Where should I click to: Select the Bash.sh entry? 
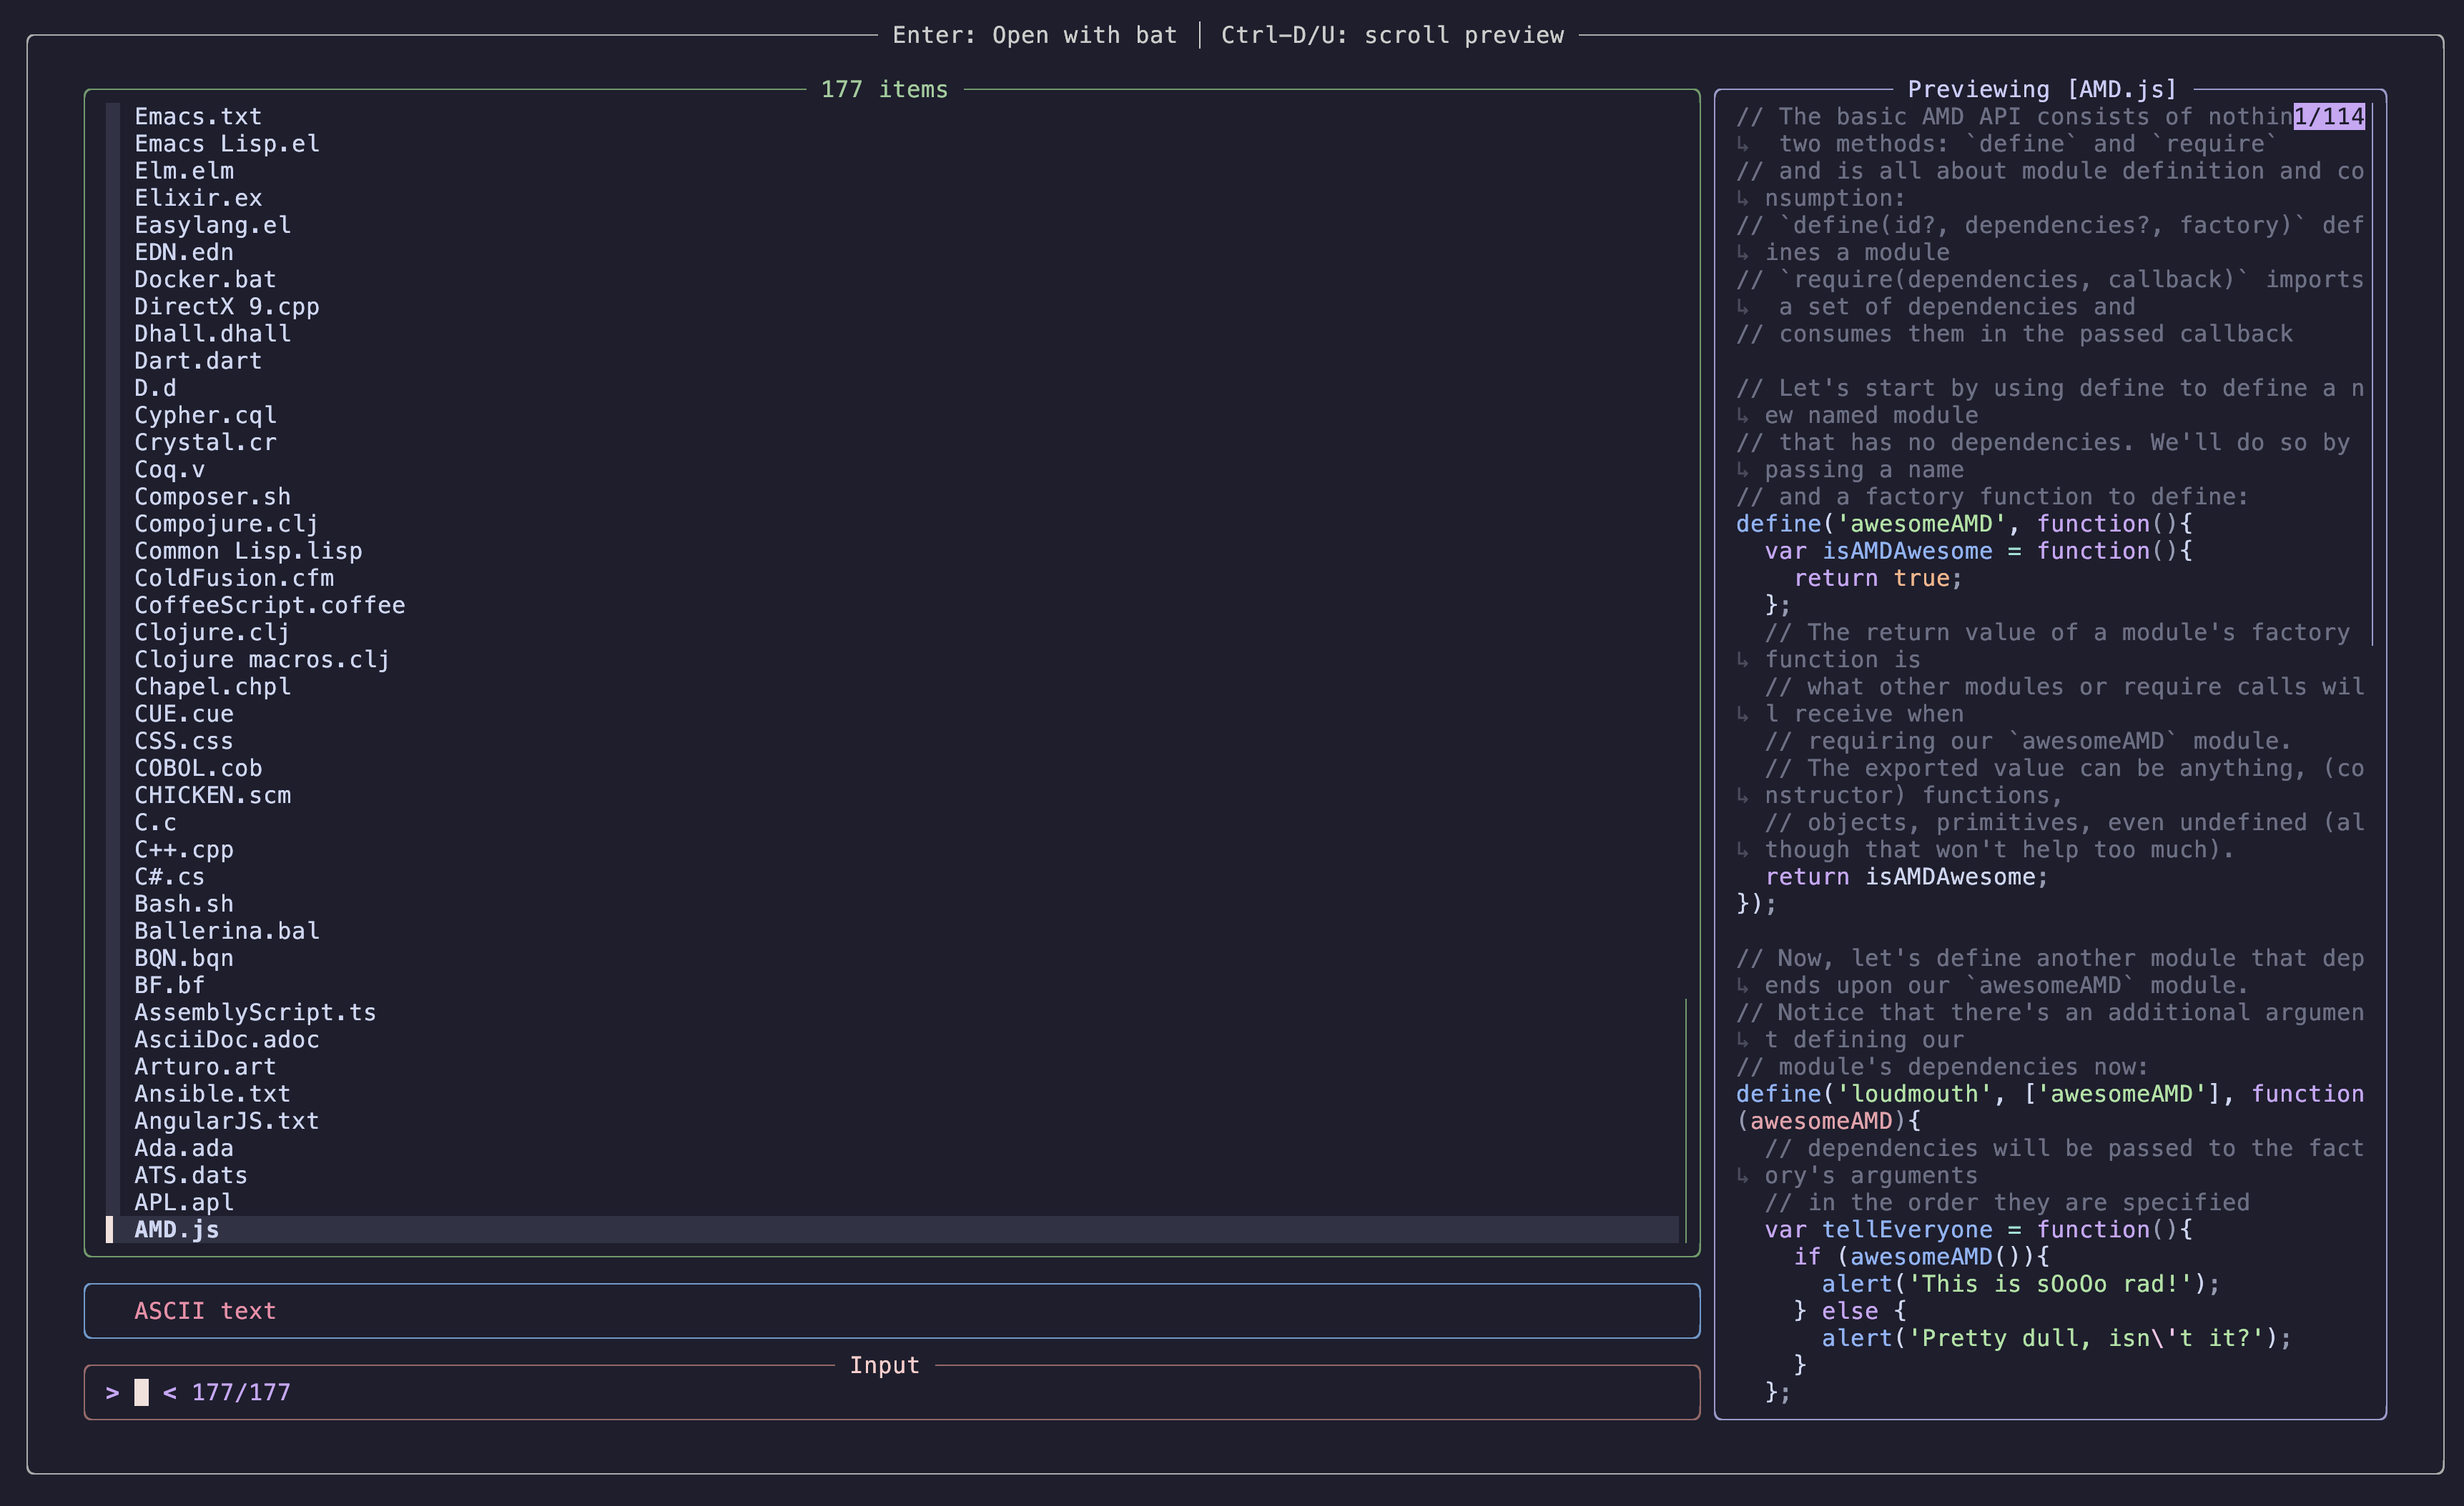click(x=184, y=904)
